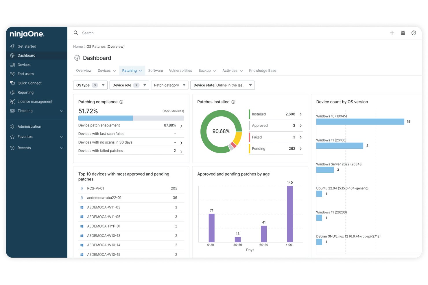The image size is (428, 285).
Task: Open the OS type filter dropdown
Action: tap(91, 85)
